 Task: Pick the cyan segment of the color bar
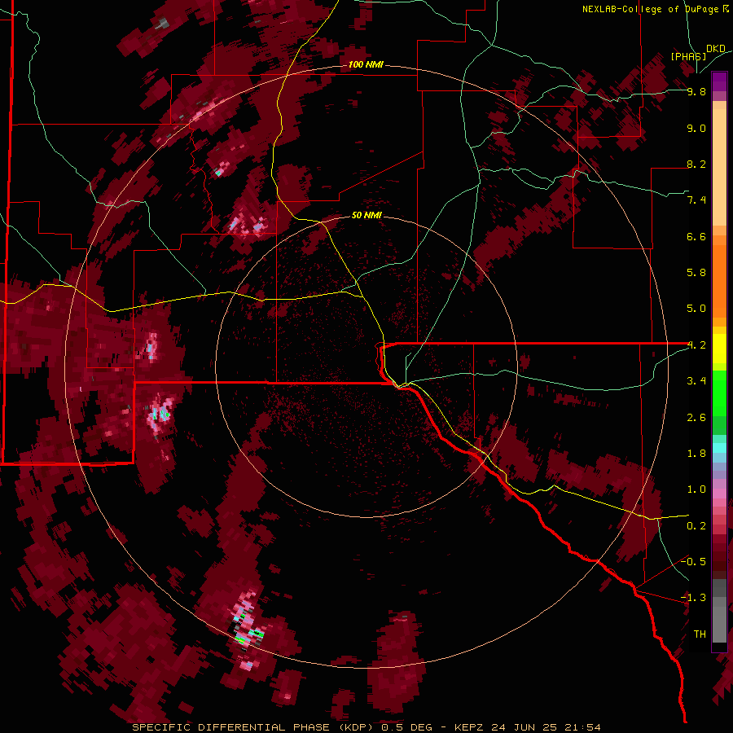point(719,448)
